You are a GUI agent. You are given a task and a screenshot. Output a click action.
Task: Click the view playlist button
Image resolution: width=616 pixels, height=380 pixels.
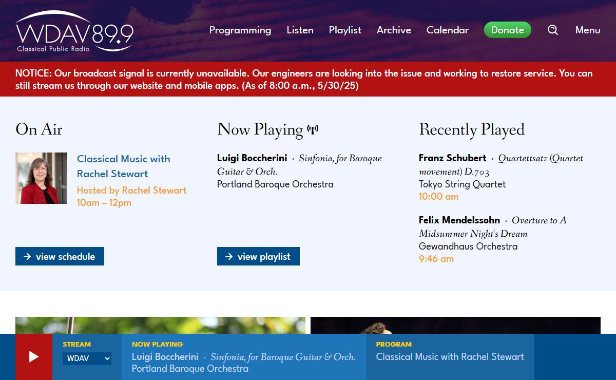pos(258,256)
